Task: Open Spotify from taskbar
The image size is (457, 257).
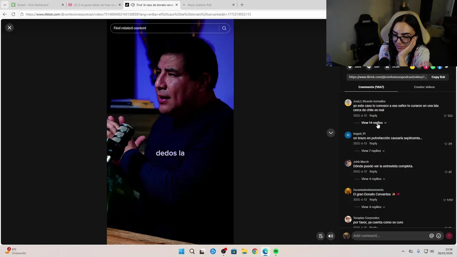Action: (276, 252)
